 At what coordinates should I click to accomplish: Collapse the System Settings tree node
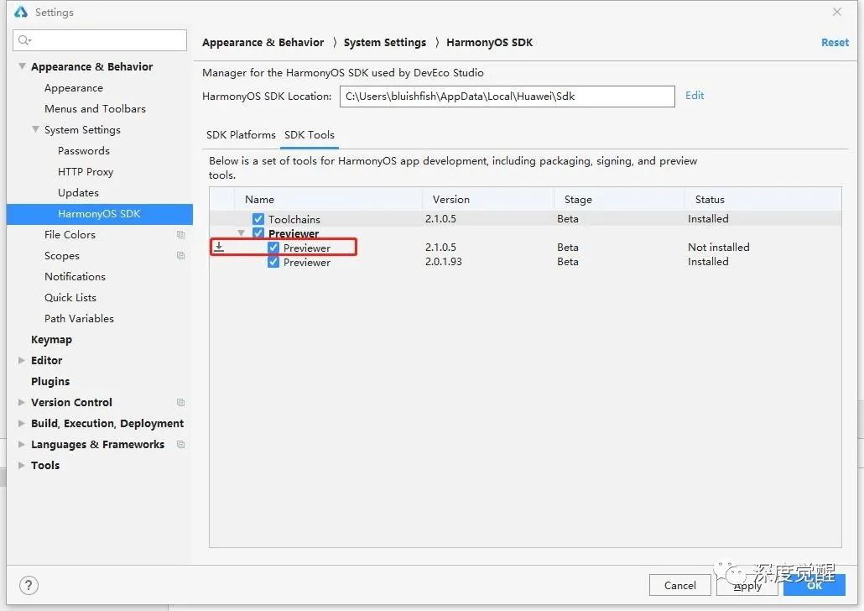[x=35, y=129]
